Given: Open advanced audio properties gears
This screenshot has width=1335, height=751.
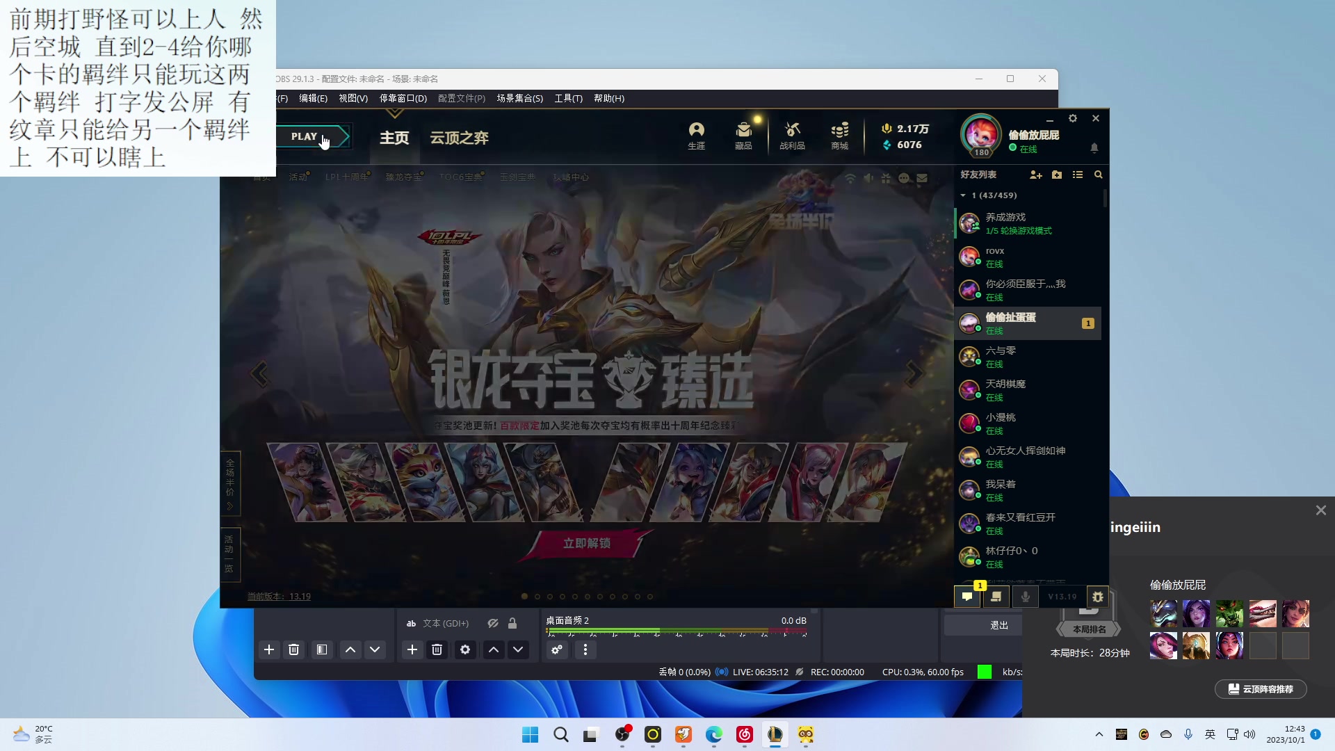Looking at the screenshot, I should click(x=557, y=649).
